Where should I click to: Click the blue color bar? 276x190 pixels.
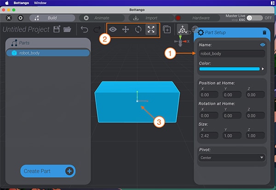(x=229, y=69)
